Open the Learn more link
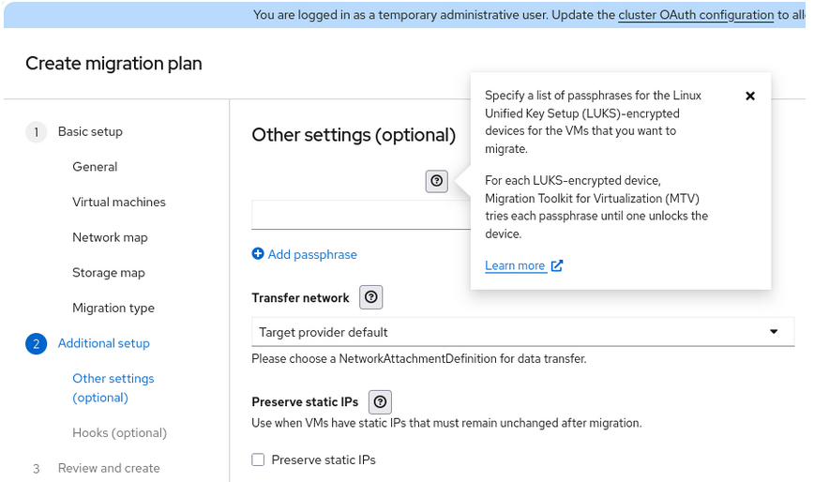The height and width of the screenshot is (482, 814). pos(515,265)
